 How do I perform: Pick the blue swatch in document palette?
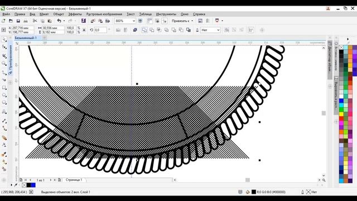(x=33, y=185)
